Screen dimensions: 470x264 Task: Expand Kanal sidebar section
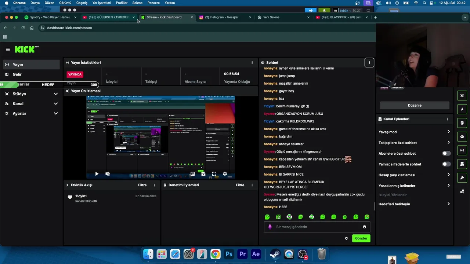(31, 104)
